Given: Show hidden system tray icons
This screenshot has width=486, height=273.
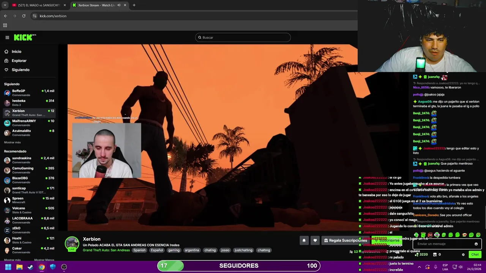Looking at the screenshot, I should point(419,267).
